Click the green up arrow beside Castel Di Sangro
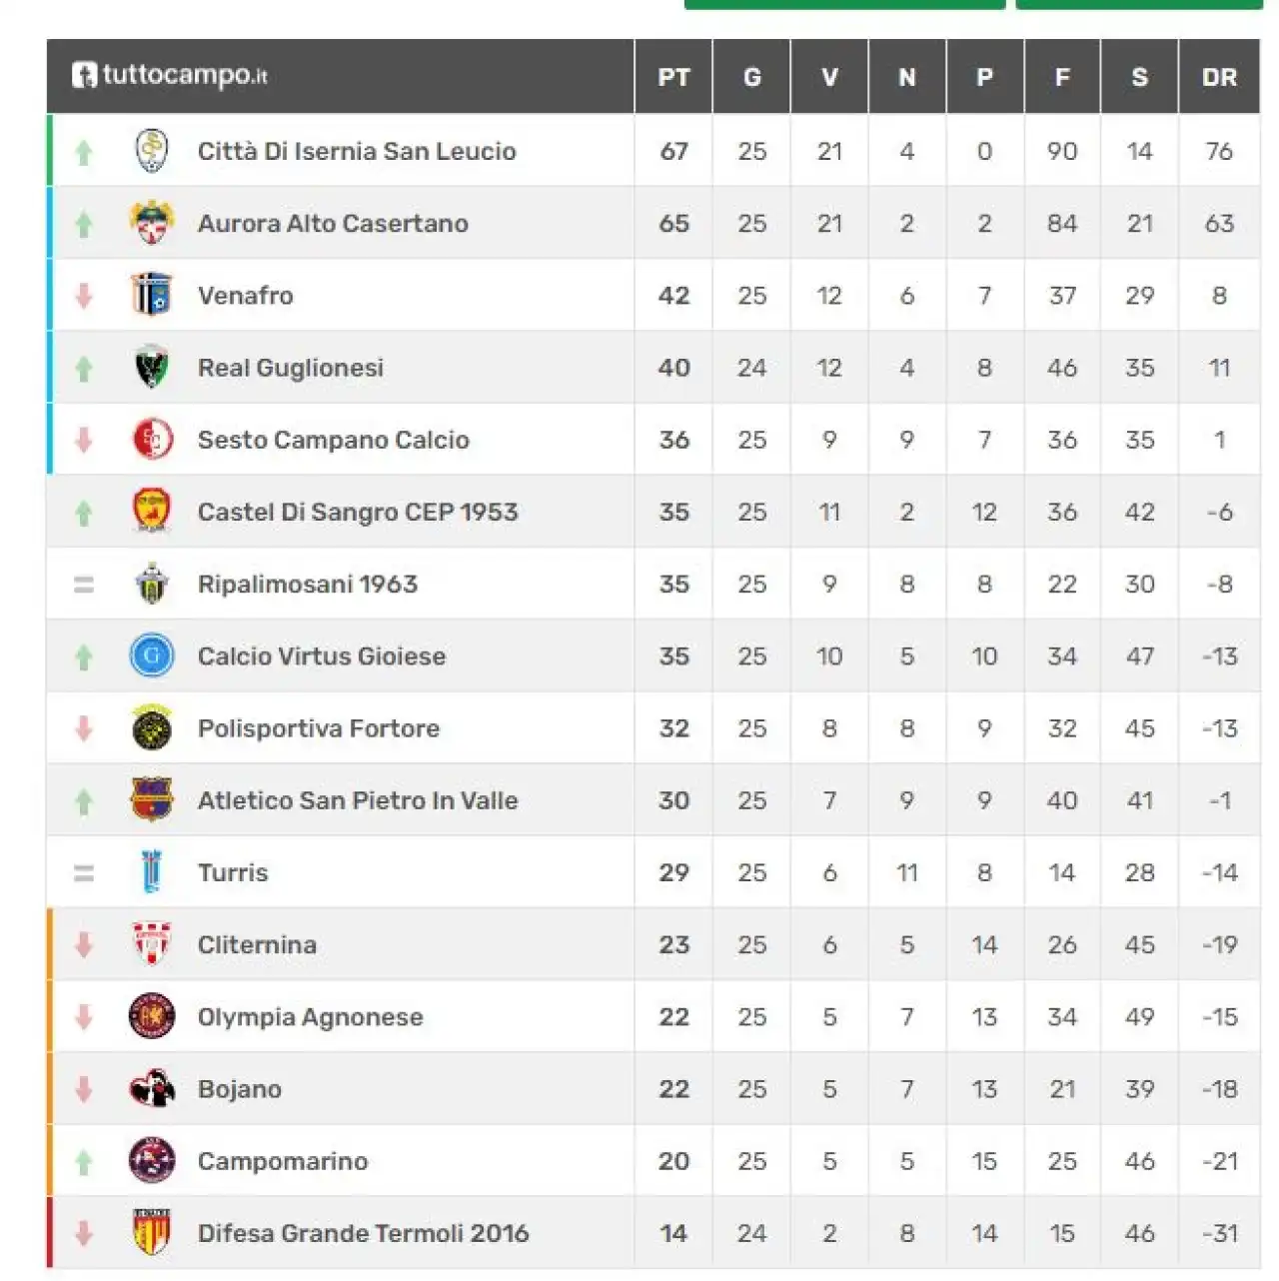The height and width of the screenshot is (1281, 1279). click(84, 513)
